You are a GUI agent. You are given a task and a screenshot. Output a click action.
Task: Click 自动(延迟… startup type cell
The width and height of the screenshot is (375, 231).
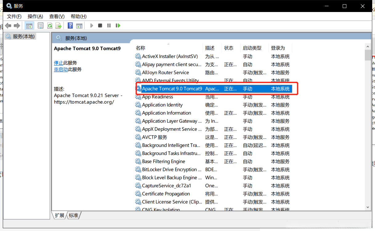coord(255,145)
